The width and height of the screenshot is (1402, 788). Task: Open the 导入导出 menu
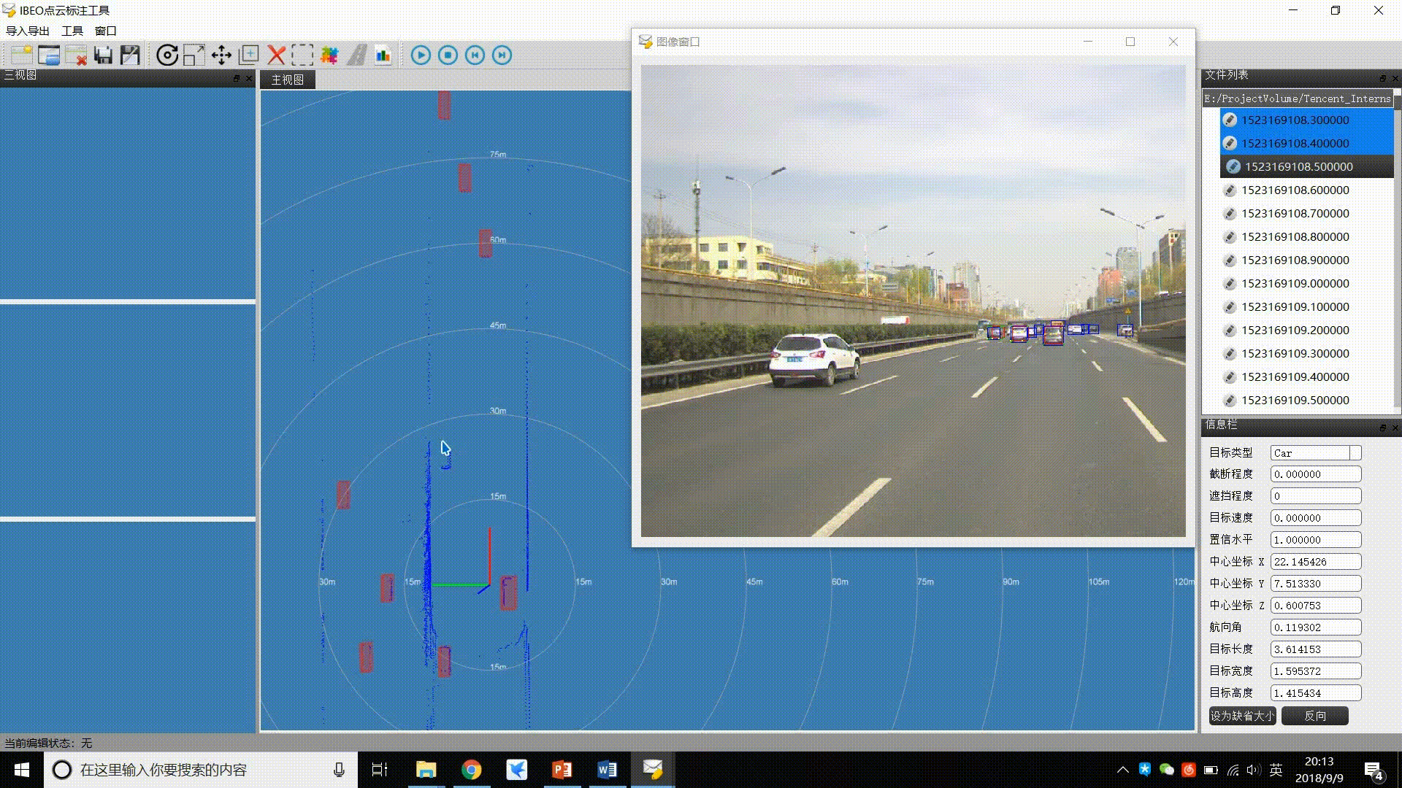(x=28, y=31)
